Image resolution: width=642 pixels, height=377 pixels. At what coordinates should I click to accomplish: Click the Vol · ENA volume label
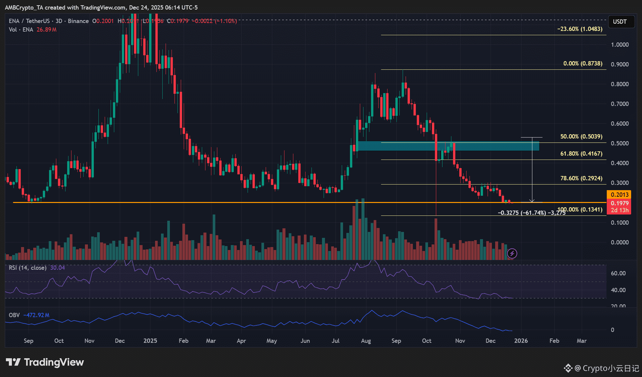click(21, 30)
